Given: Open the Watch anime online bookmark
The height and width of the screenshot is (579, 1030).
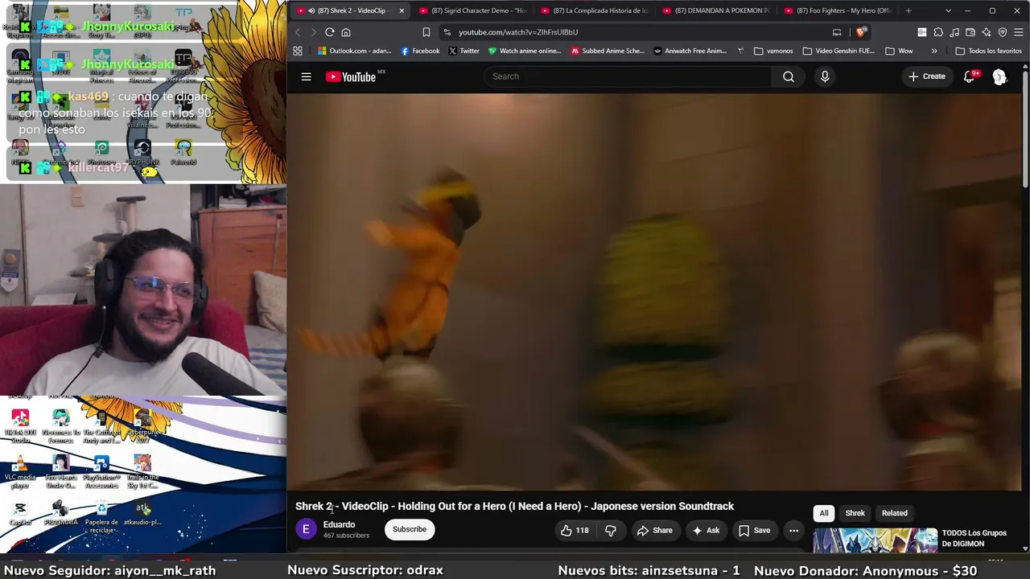Looking at the screenshot, I should 524,51.
